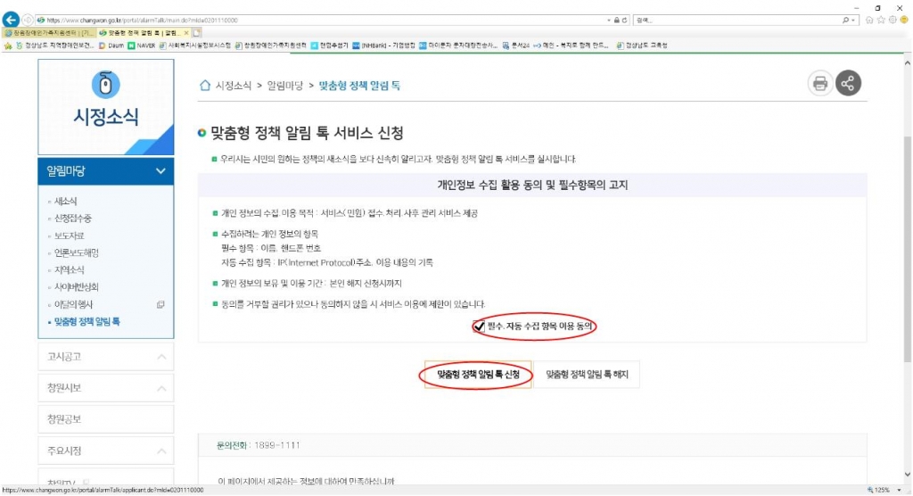
Task: Click the magnifier search icon in search box
Action: [x=845, y=20]
